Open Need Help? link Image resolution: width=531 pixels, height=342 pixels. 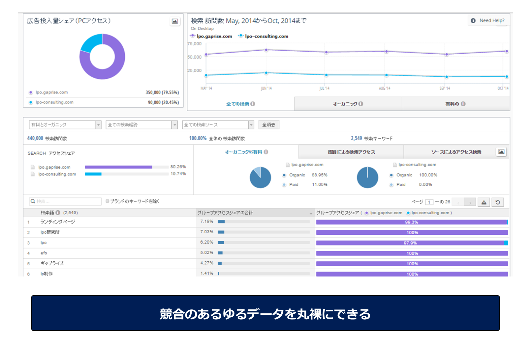(x=488, y=20)
